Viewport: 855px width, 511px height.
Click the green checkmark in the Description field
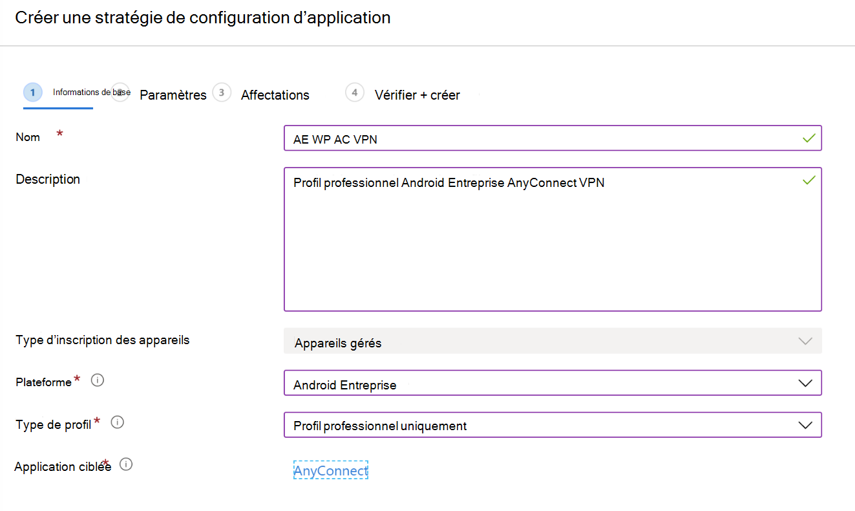[x=808, y=180]
